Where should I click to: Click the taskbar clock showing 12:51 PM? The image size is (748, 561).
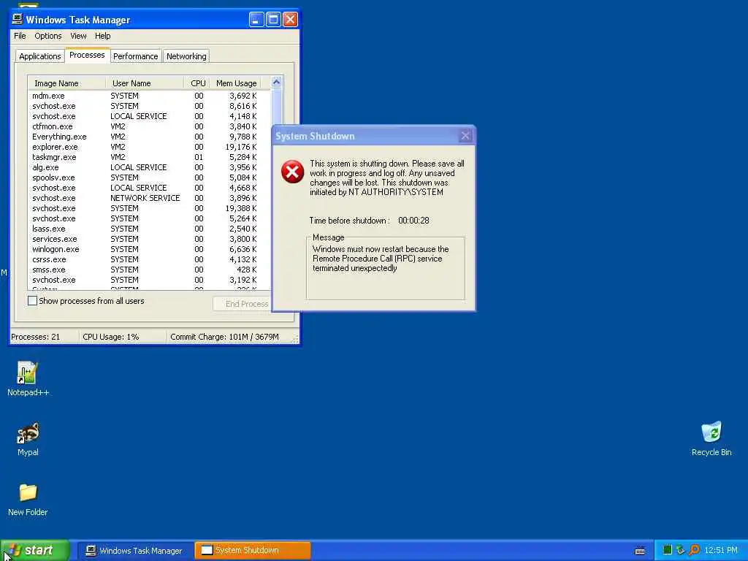coord(721,550)
